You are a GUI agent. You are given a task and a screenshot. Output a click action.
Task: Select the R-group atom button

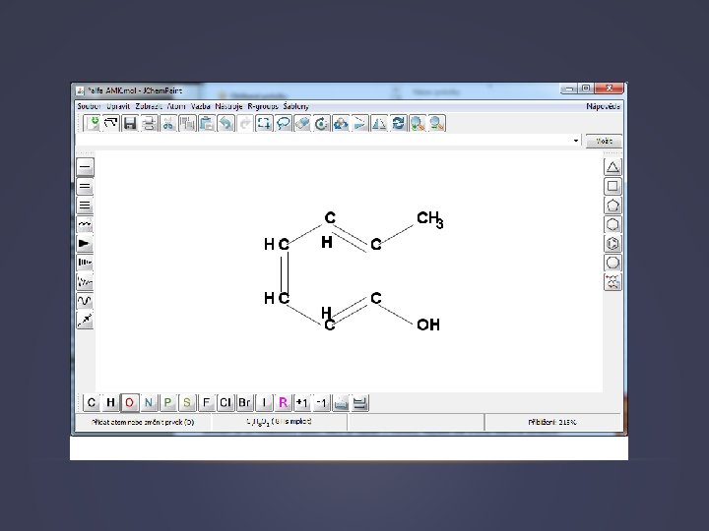pos(283,402)
